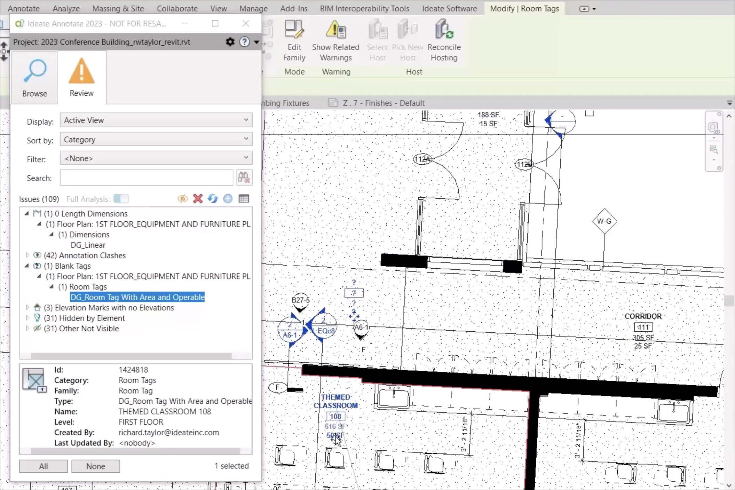Viewport: 735px width, 490px height.
Task: Open the Ideate Software ribbon tab
Action: point(449,8)
